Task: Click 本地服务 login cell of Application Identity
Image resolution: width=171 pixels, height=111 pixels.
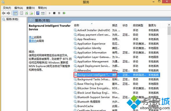Action: pyautogui.click(x=153, y=48)
